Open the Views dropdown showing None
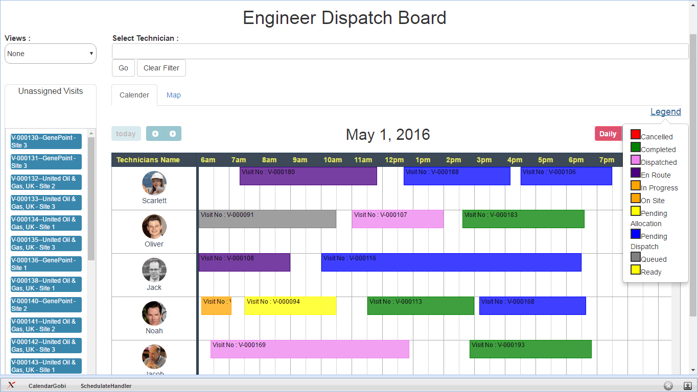The width and height of the screenshot is (698, 392). pyautogui.click(x=50, y=53)
